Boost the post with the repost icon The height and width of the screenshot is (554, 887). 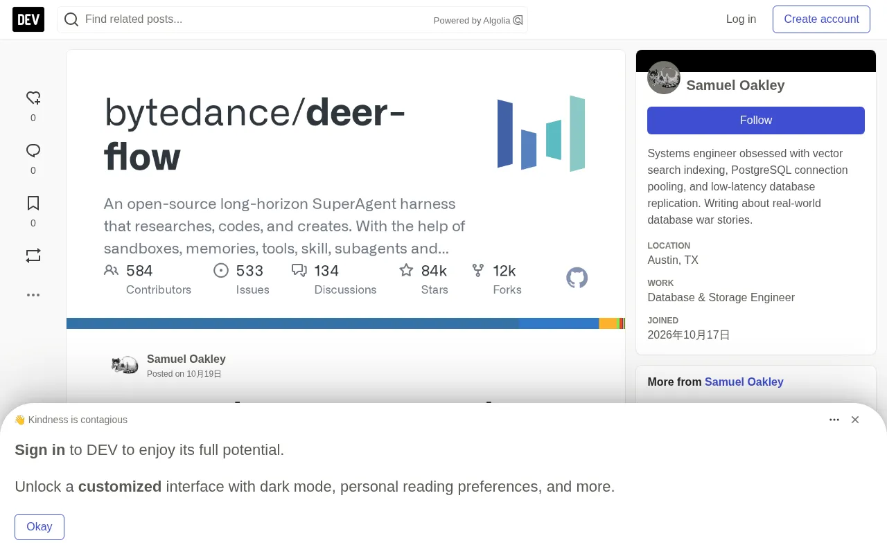pos(33,256)
